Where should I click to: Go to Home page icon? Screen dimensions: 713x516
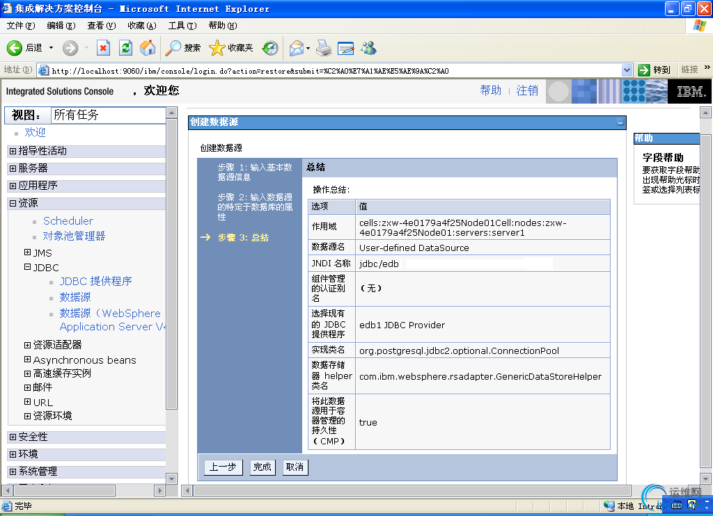148,48
